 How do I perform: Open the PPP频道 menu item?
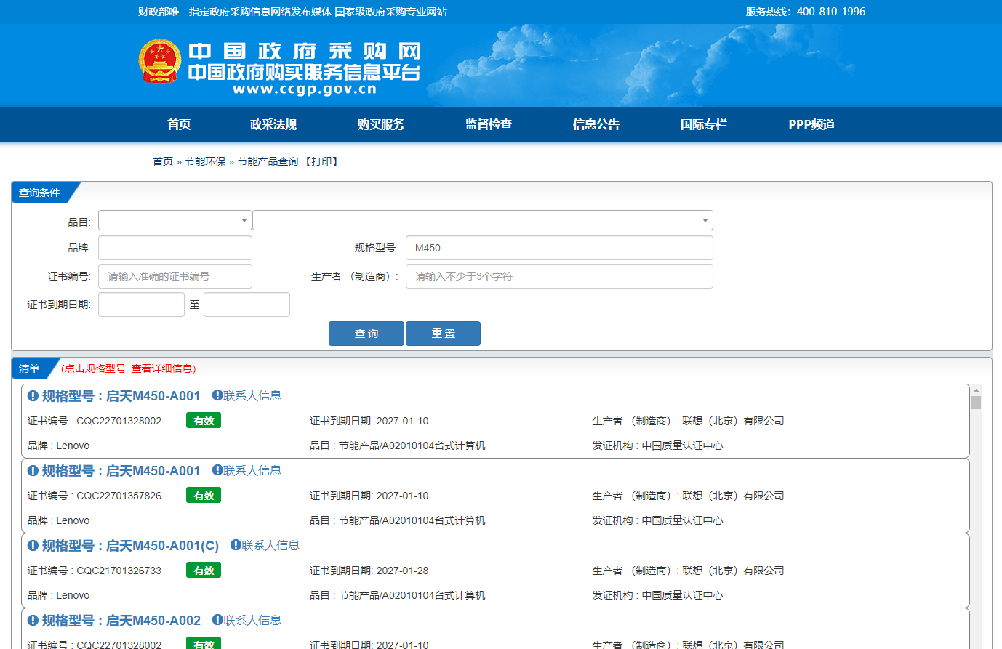pos(811,124)
